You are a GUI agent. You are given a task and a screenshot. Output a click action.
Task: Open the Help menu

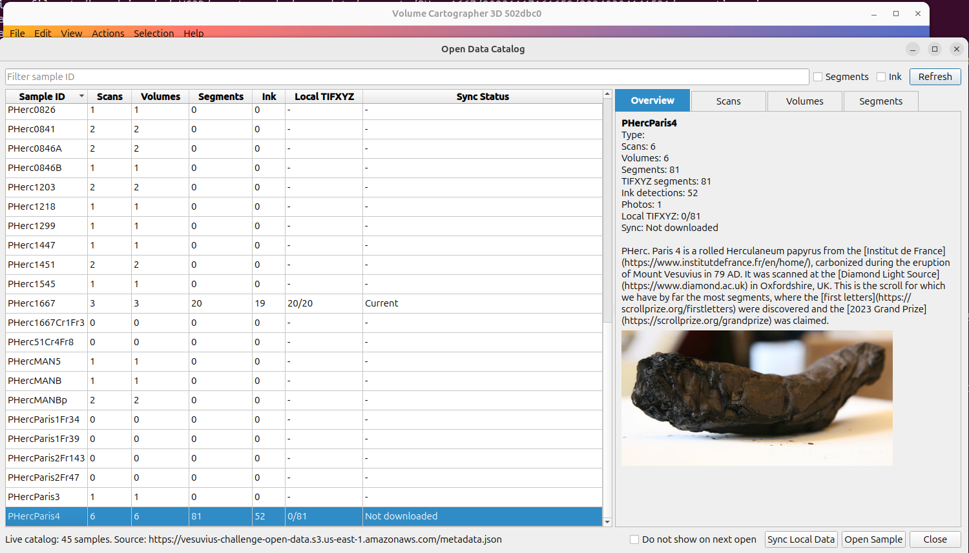(x=193, y=33)
